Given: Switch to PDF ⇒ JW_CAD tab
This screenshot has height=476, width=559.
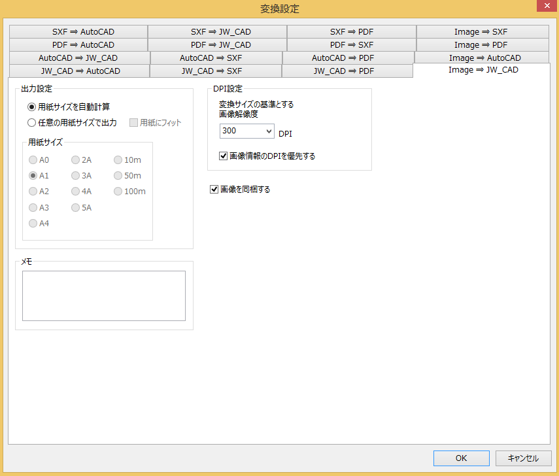Looking at the screenshot, I should tap(218, 45).
